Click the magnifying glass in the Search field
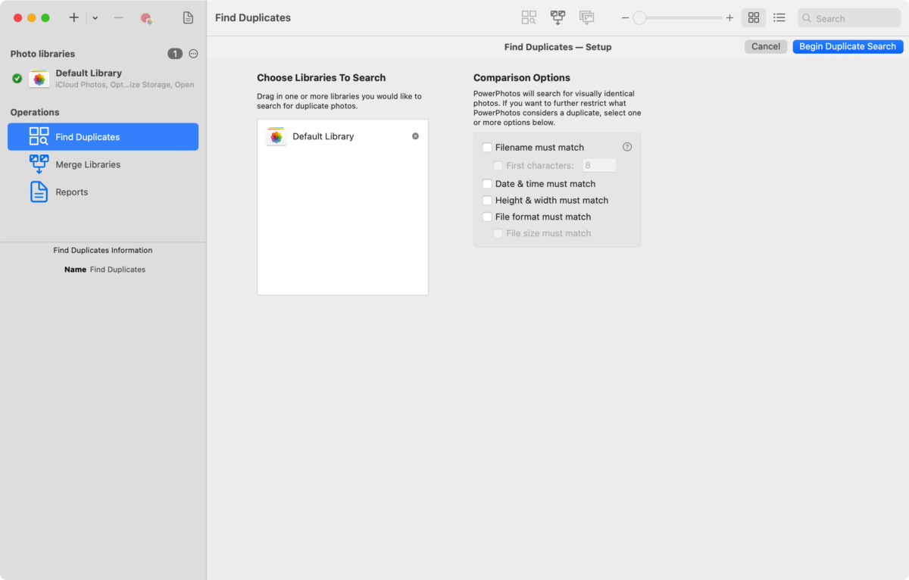 tap(807, 18)
